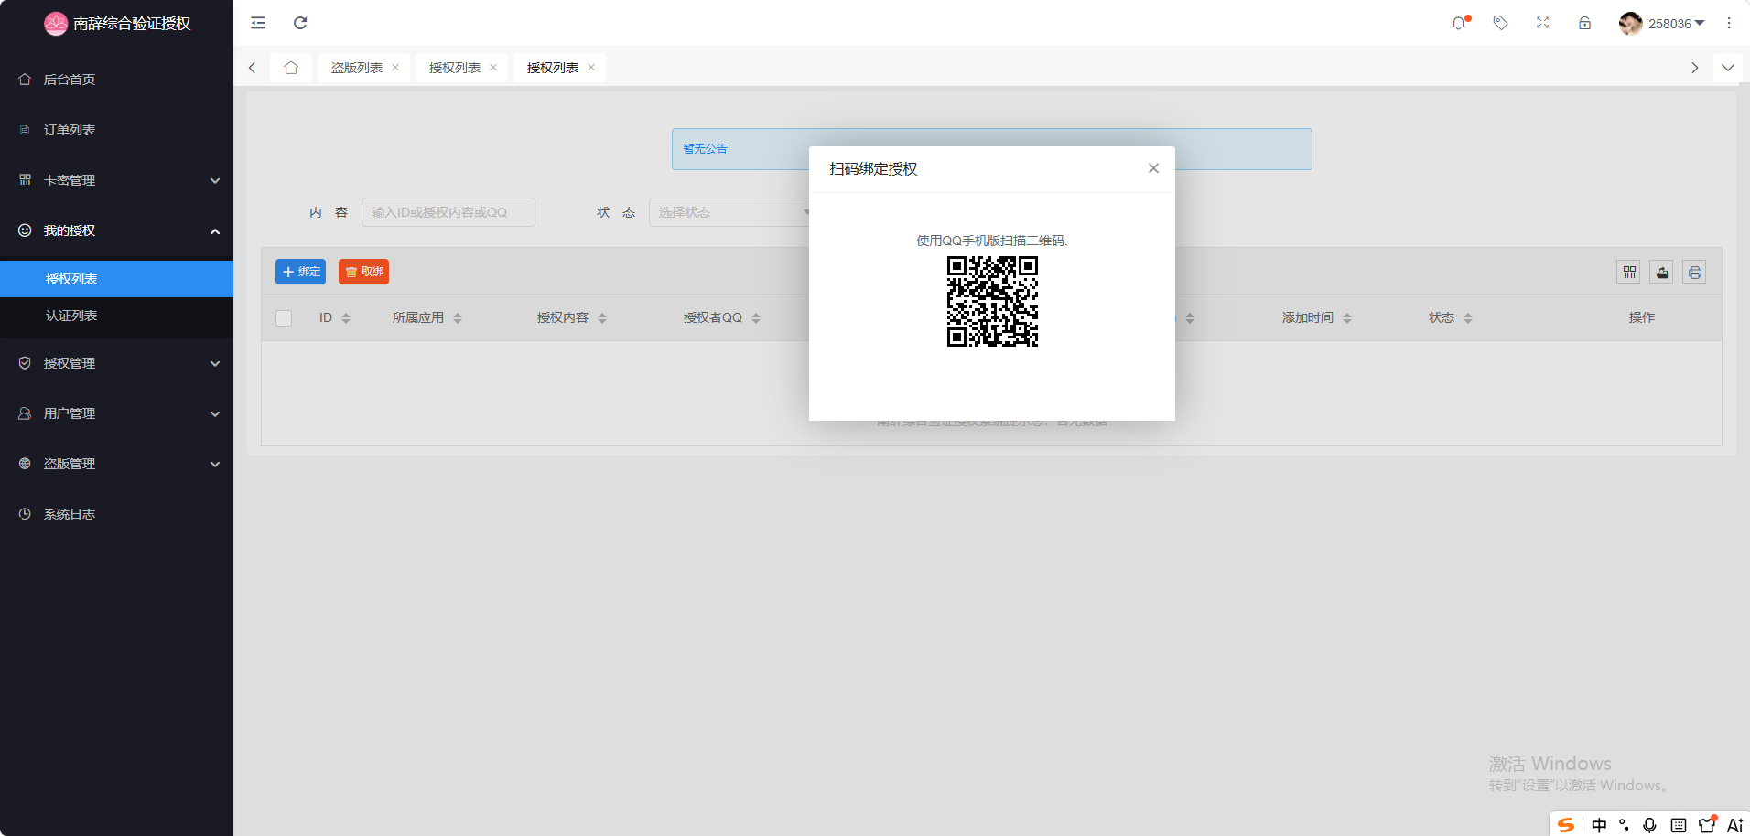
Task: Tick the select-all checkbox in table header
Action: pyautogui.click(x=284, y=318)
